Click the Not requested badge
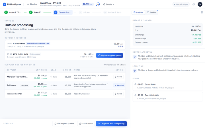Image resolution: width=205 pixels, height=128 pixels. click(x=35, y=54)
